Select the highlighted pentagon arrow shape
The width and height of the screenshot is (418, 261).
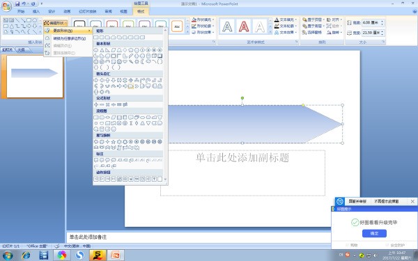coord(131,86)
